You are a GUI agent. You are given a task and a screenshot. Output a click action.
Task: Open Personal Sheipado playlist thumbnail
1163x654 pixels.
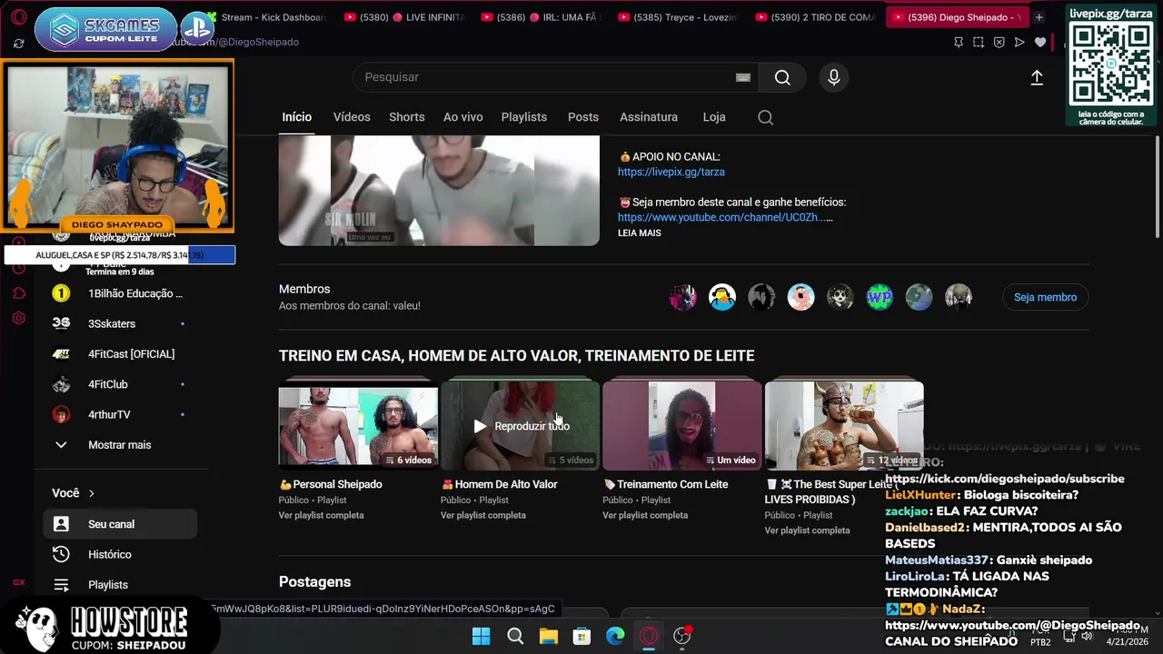click(358, 425)
